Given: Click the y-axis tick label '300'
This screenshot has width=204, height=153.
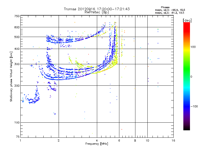Looking at the screenshot, I should coord(17,64).
